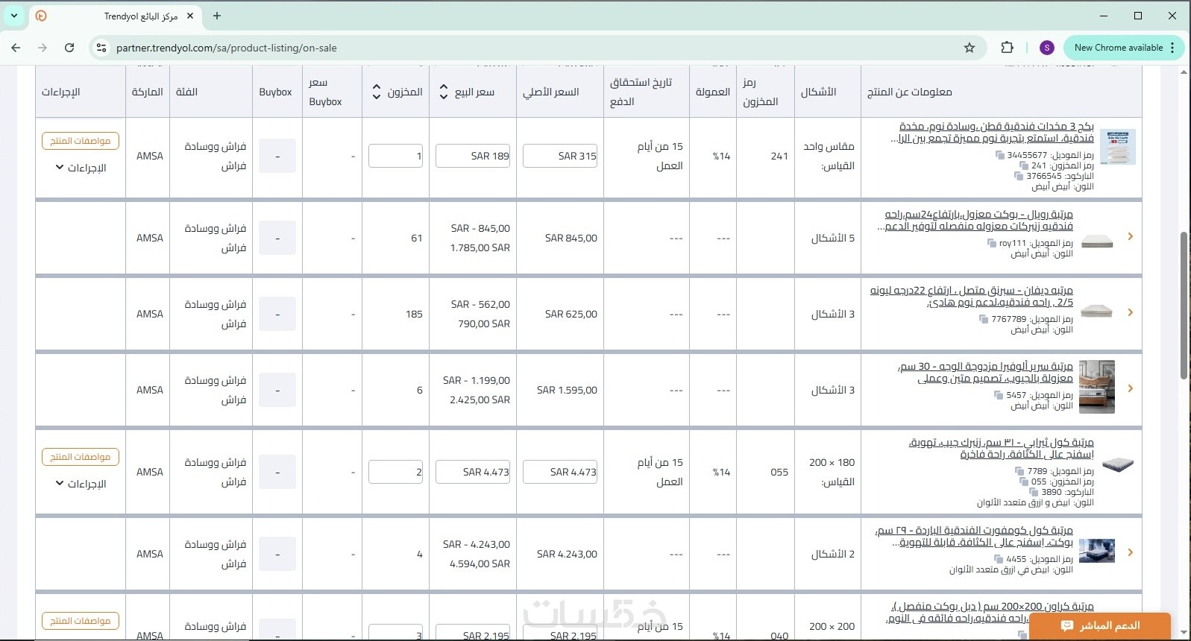The image size is (1191, 641).
Task: Open الإجراءات dropdown for the pillows pack row
Action: [x=81, y=168]
